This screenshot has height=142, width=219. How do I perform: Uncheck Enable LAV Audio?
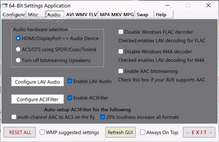[70, 81]
